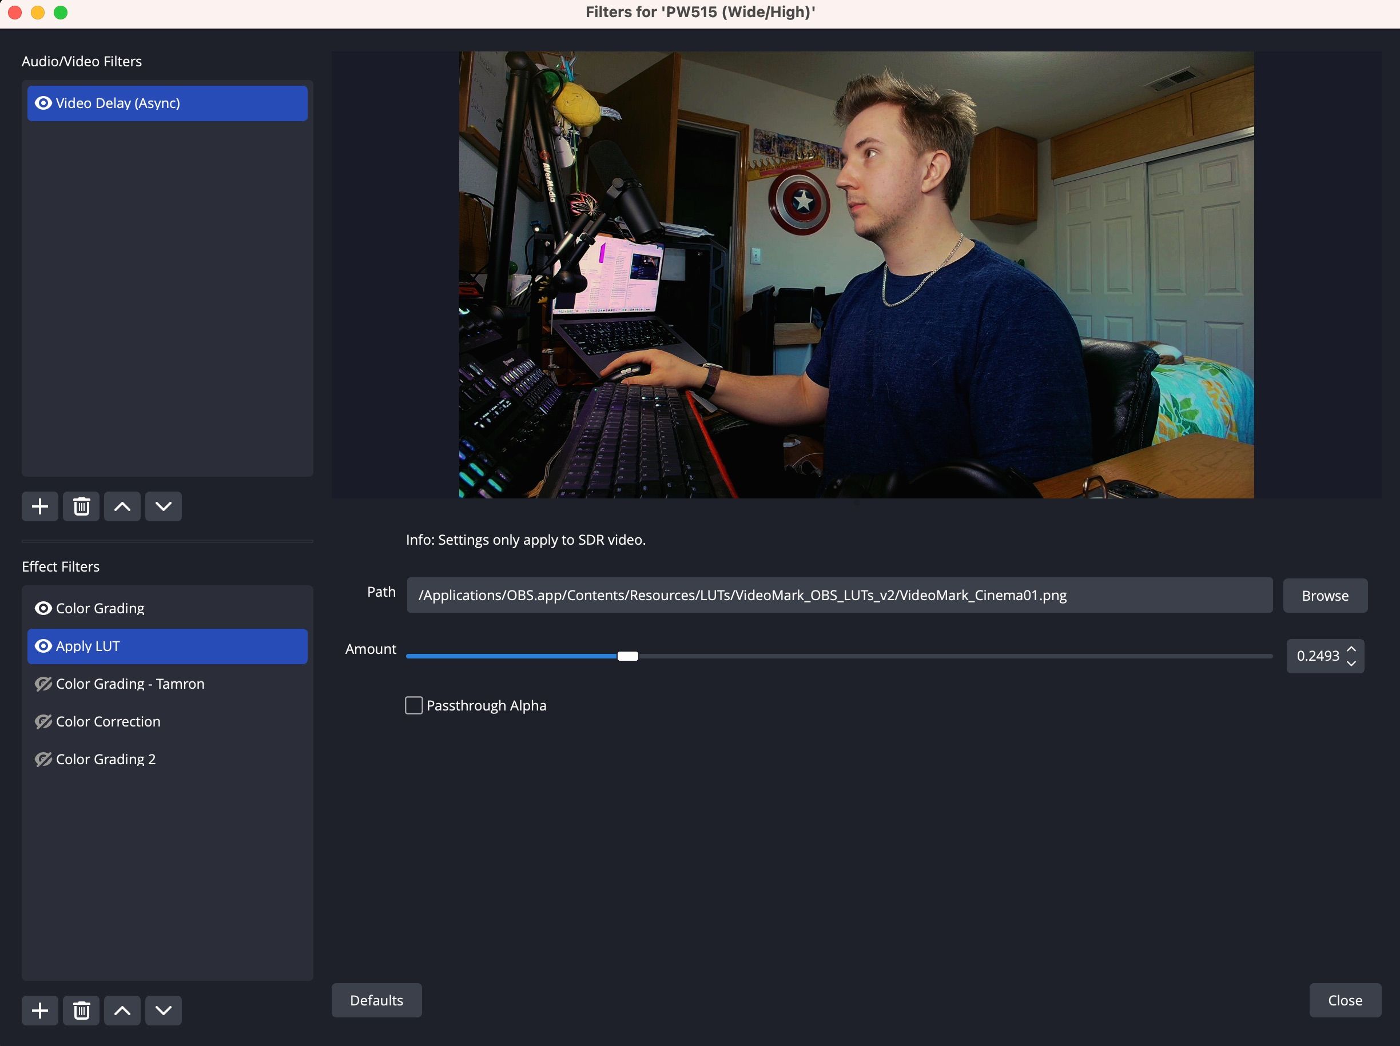Image resolution: width=1400 pixels, height=1046 pixels.
Task: Reset Apply LUT settings with Defaults
Action: [376, 1000]
